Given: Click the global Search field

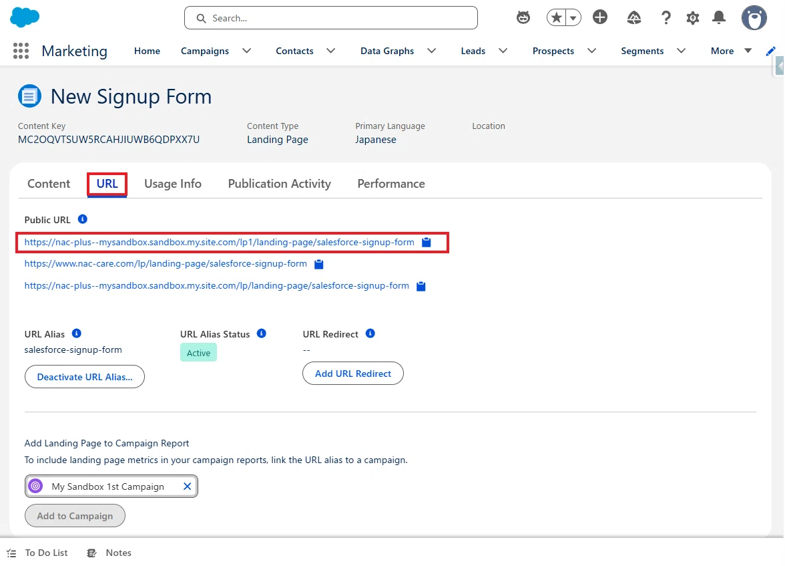Looking at the screenshot, I should coord(331,18).
